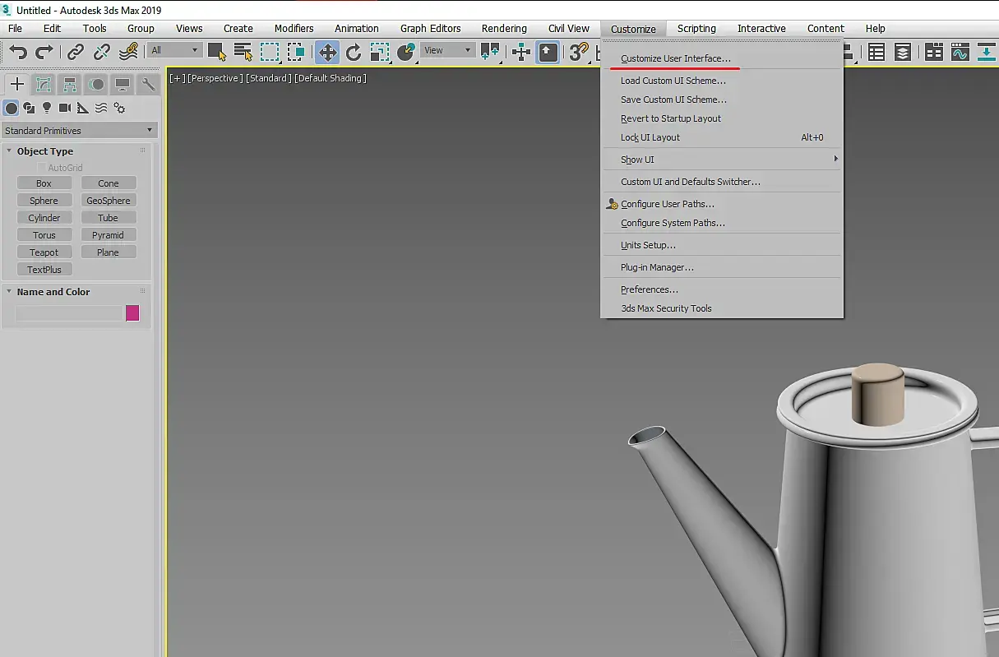This screenshot has height=657, width=999.
Task: Toggle the Window/Crossing selection icon
Action: [x=297, y=53]
